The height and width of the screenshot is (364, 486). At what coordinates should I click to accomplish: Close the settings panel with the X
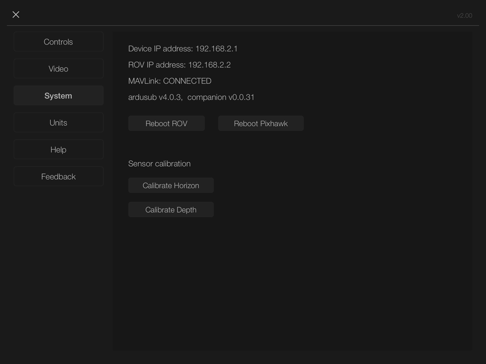coord(16,15)
